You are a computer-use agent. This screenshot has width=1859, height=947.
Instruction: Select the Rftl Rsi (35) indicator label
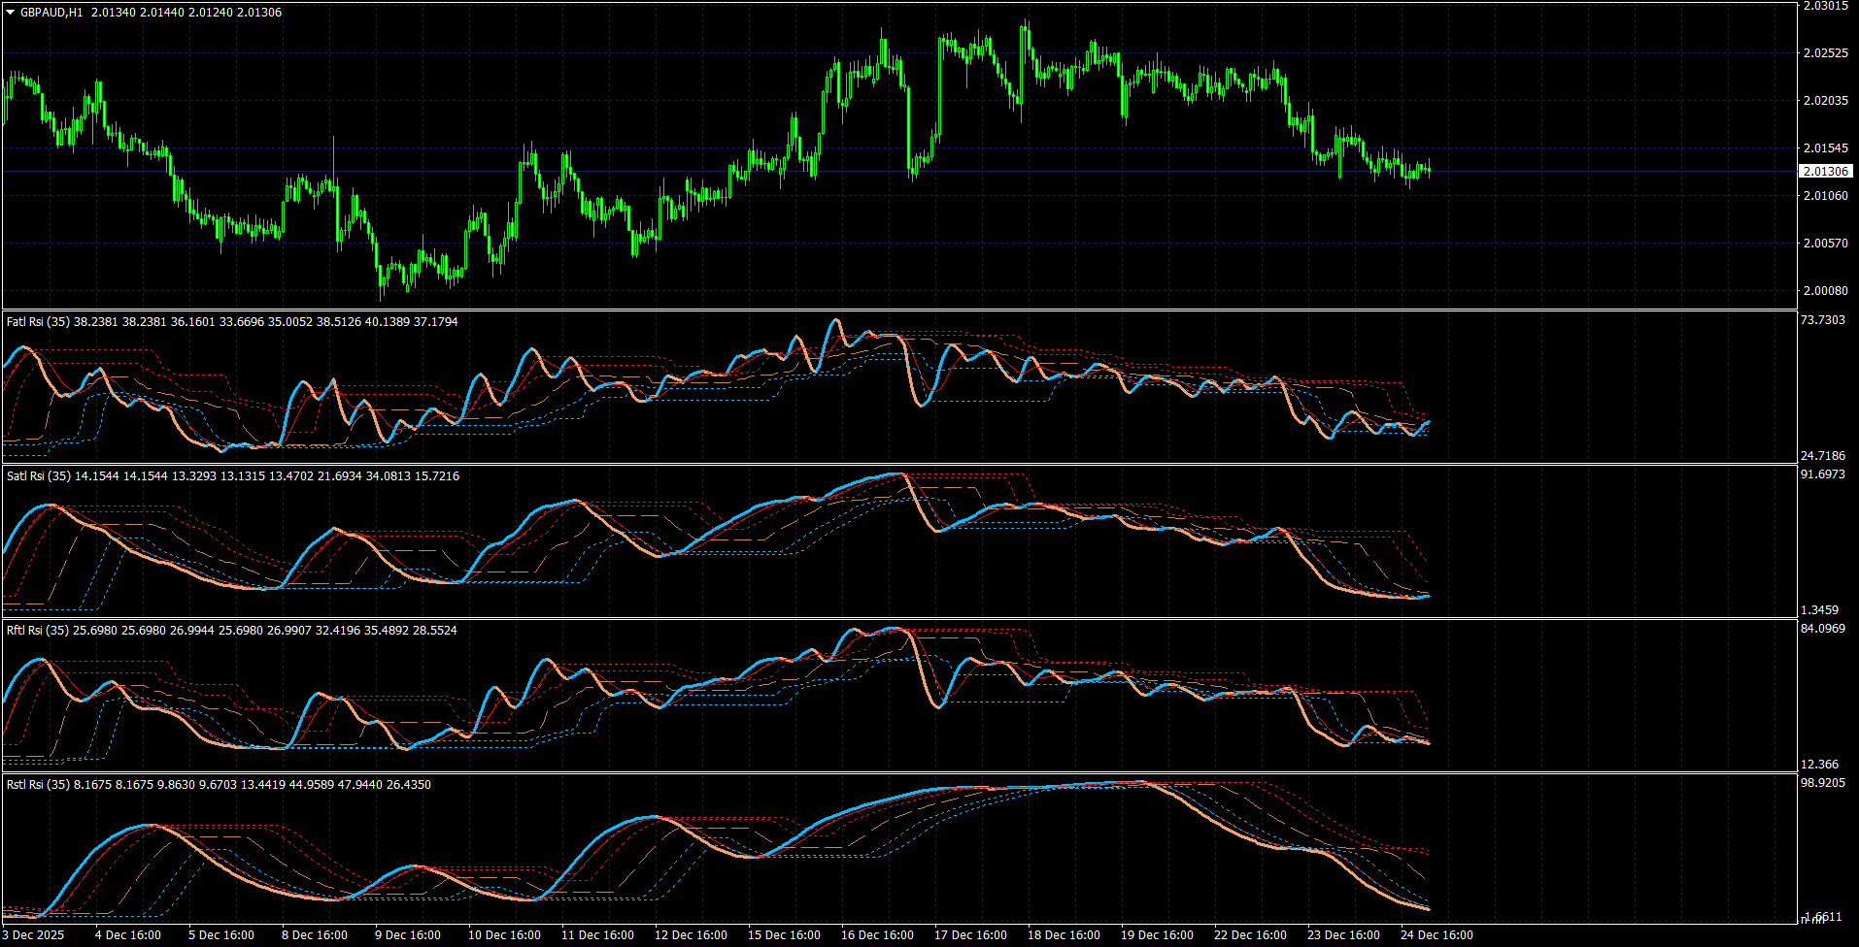click(x=39, y=630)
